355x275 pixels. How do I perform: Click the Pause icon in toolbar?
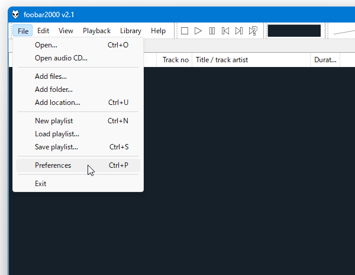pyautogui.click(x=212, y=31)
